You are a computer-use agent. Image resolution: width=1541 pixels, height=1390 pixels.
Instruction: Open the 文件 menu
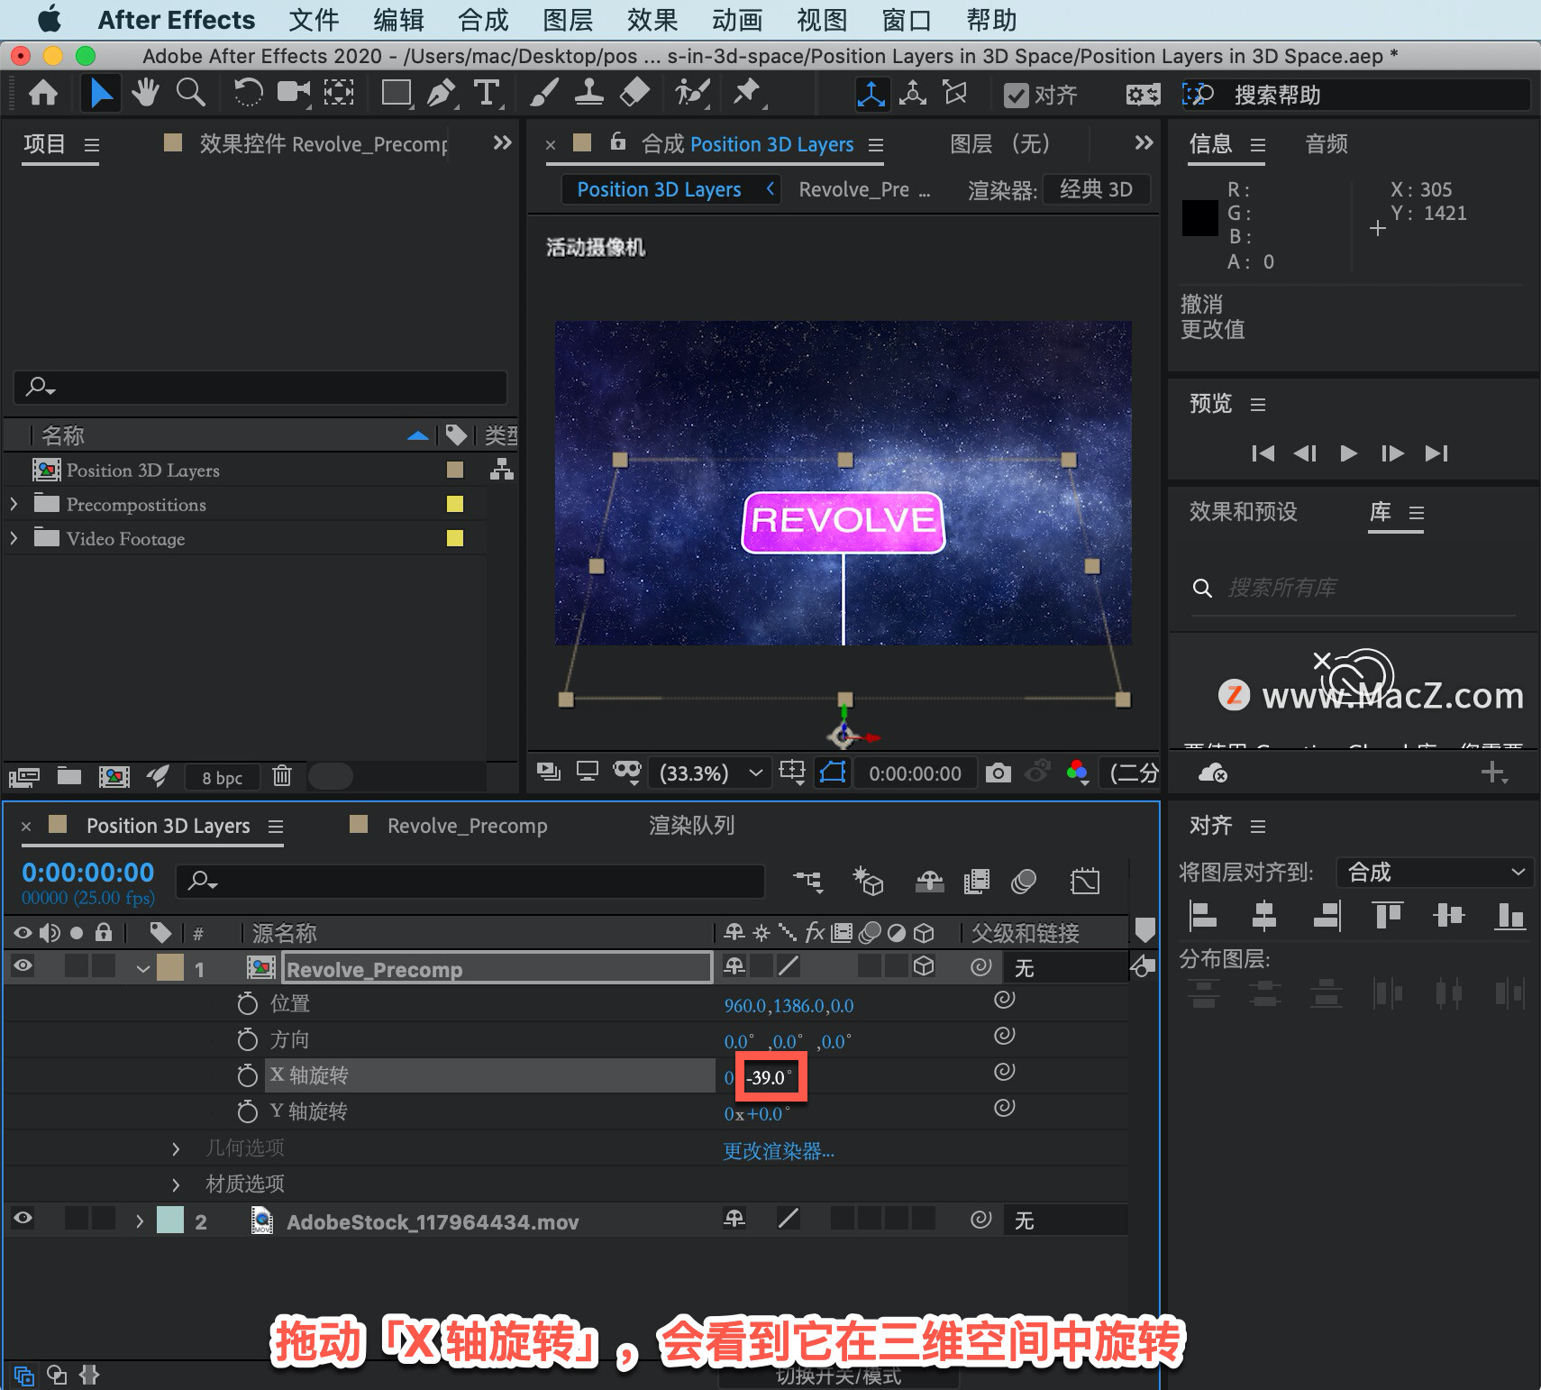point(314,20)
